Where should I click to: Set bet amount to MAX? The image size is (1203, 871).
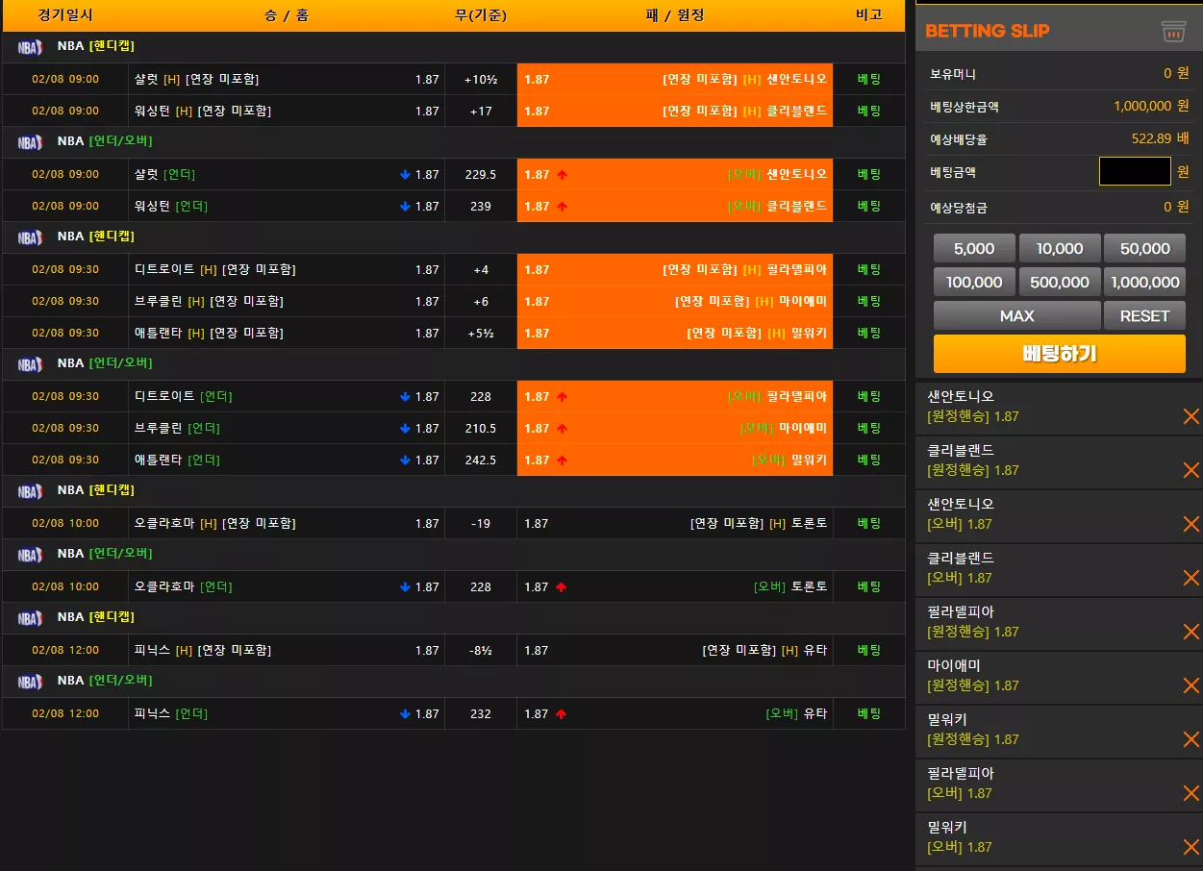pos(1016,315)
